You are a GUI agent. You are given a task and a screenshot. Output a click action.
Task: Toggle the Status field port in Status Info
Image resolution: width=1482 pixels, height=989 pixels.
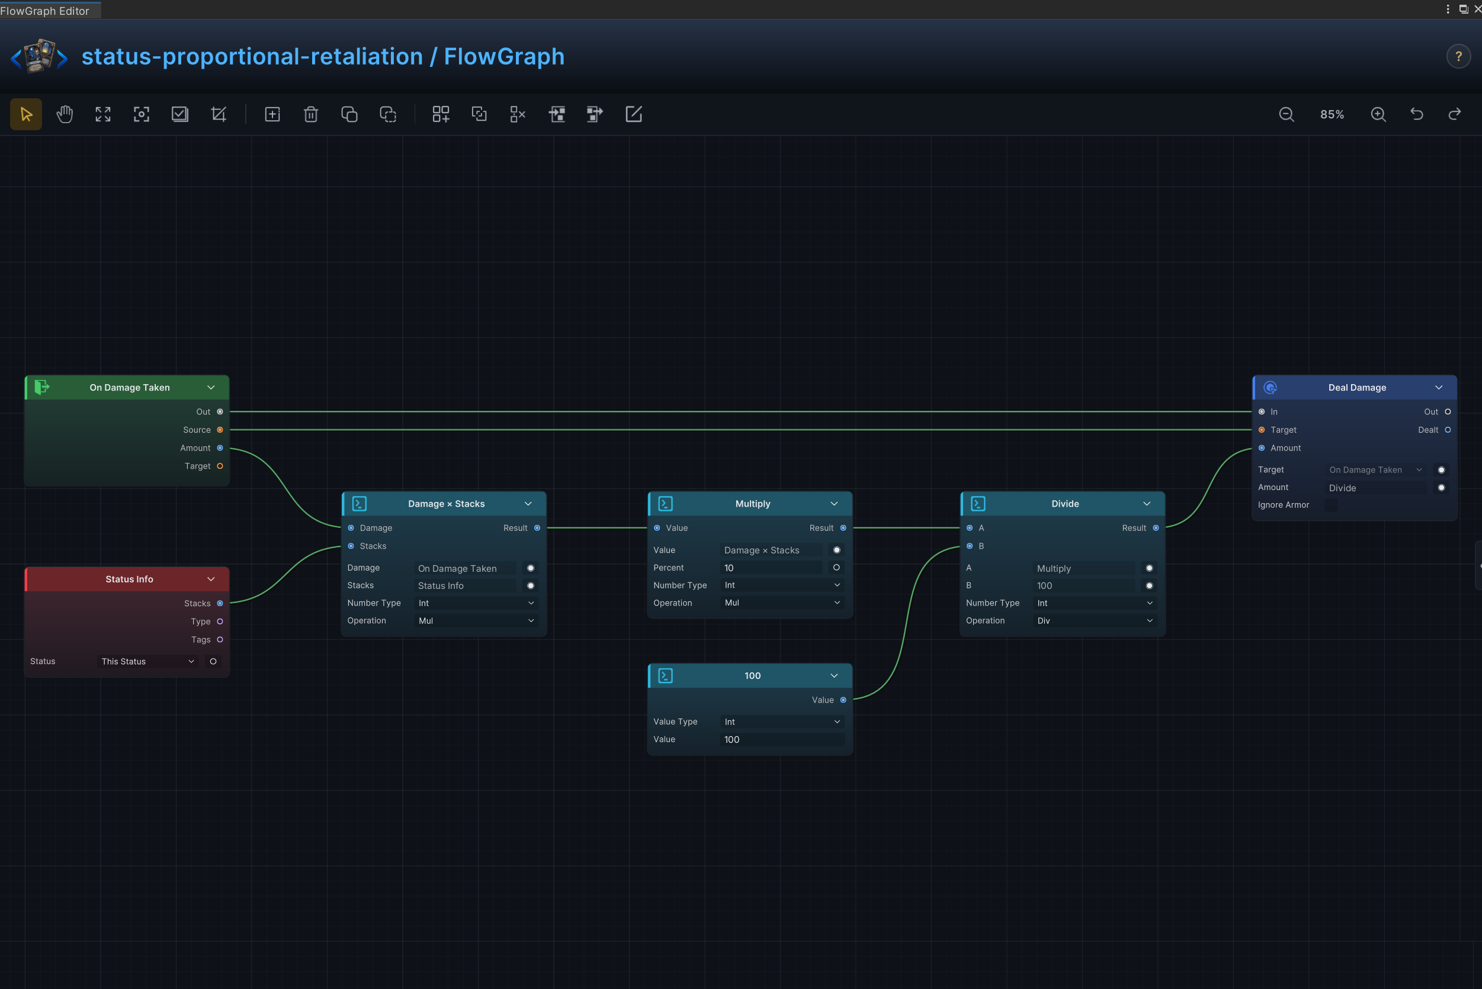(213, 661)
